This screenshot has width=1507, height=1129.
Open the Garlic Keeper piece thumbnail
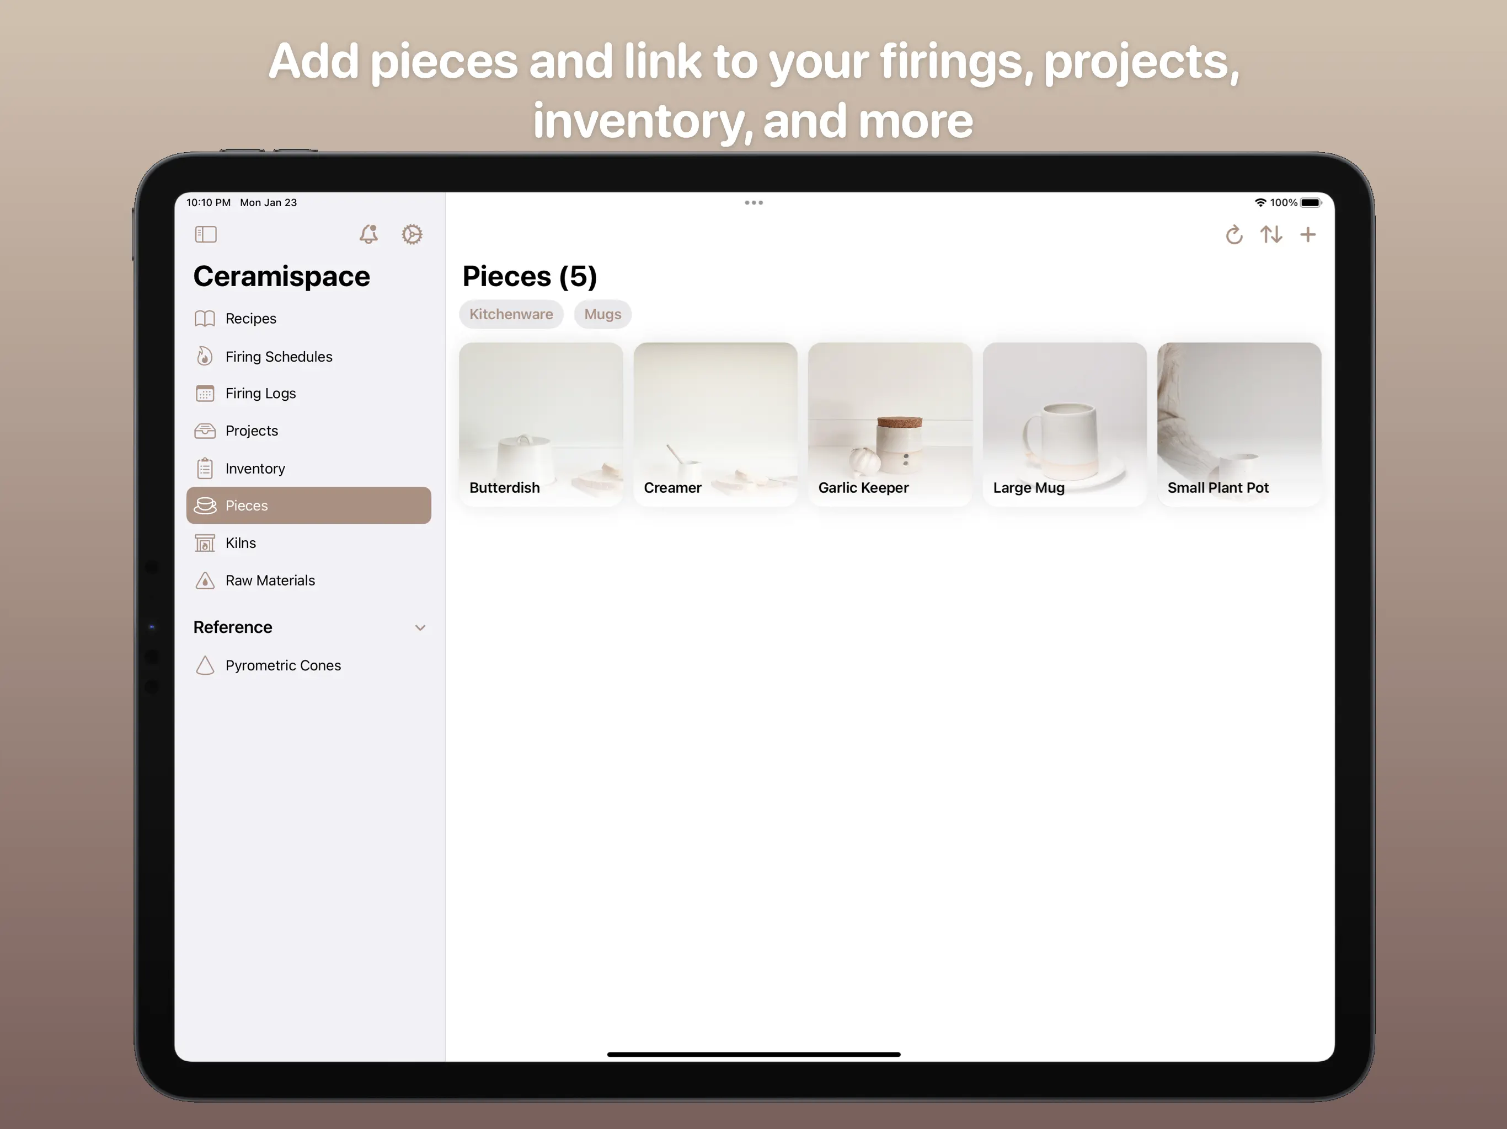(x=890, y=423)
